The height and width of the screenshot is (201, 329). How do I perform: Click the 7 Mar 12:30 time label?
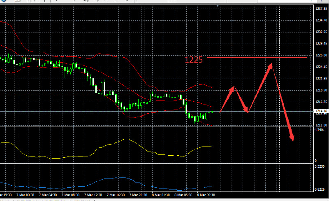point(93,194)
